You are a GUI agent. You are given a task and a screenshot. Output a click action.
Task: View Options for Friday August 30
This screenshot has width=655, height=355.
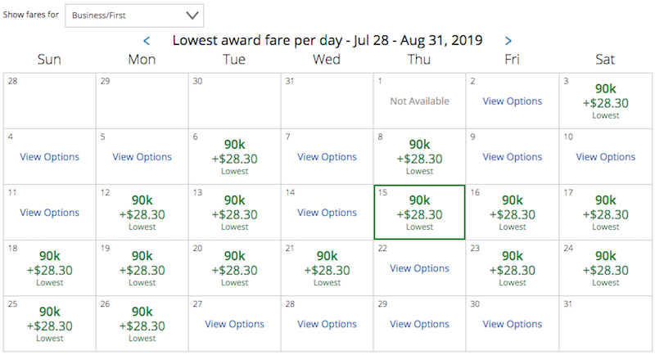tap(513, 324)
